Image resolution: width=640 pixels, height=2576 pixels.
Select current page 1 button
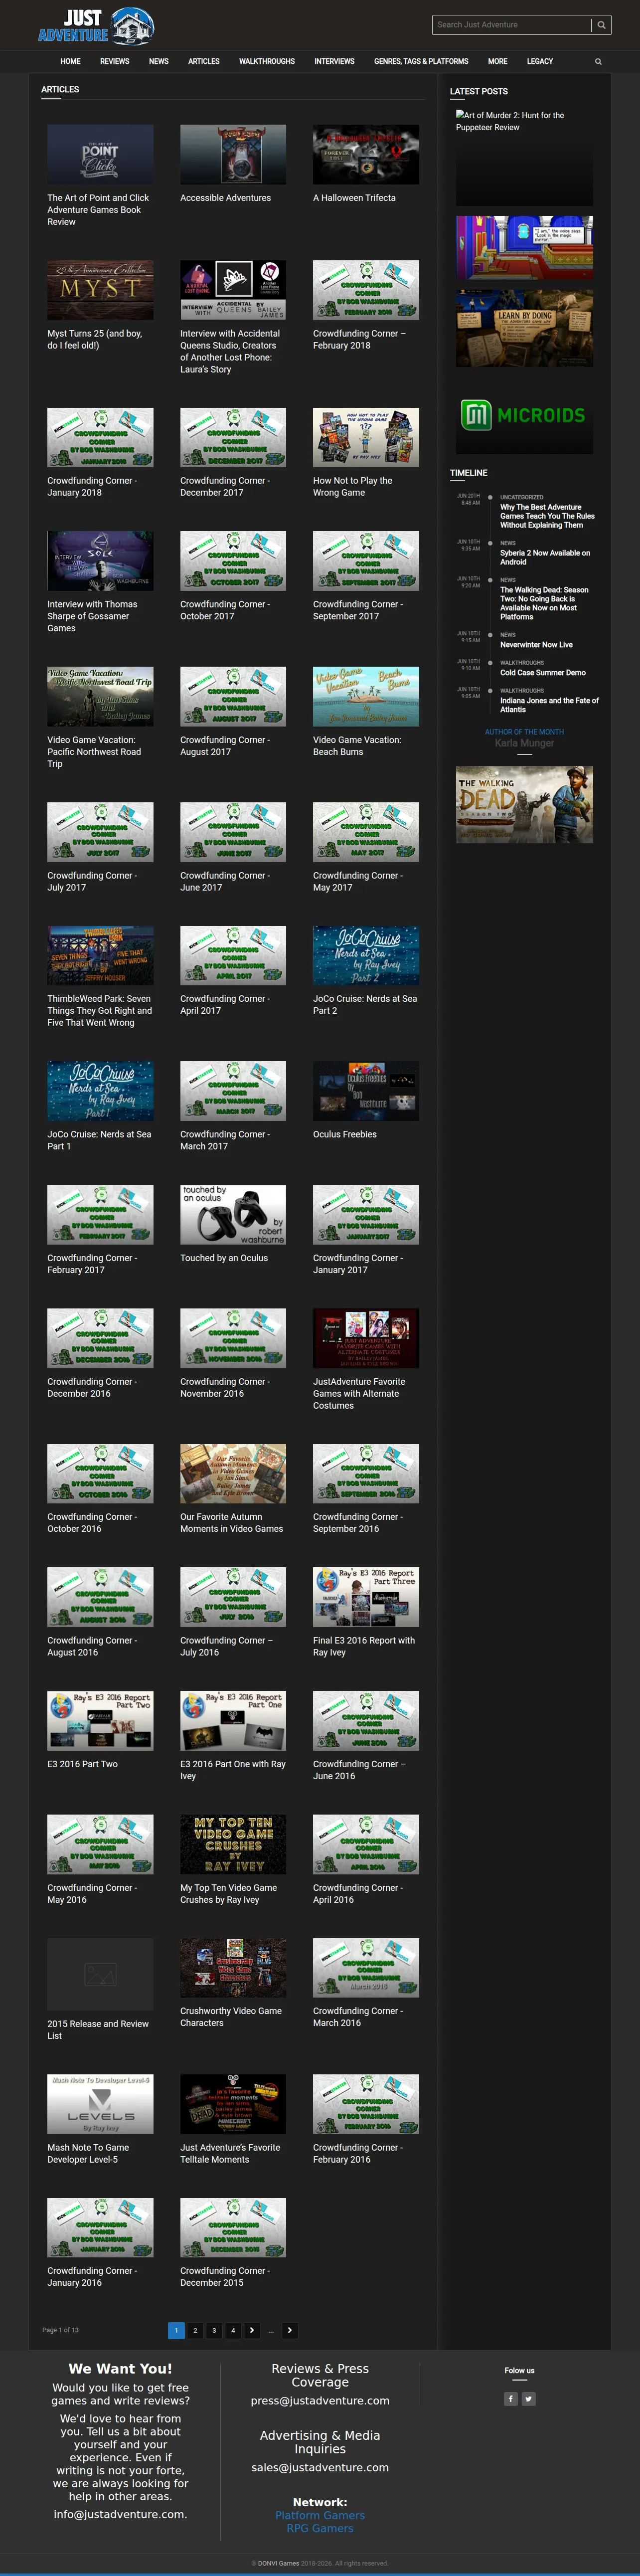pos(176,2329)
